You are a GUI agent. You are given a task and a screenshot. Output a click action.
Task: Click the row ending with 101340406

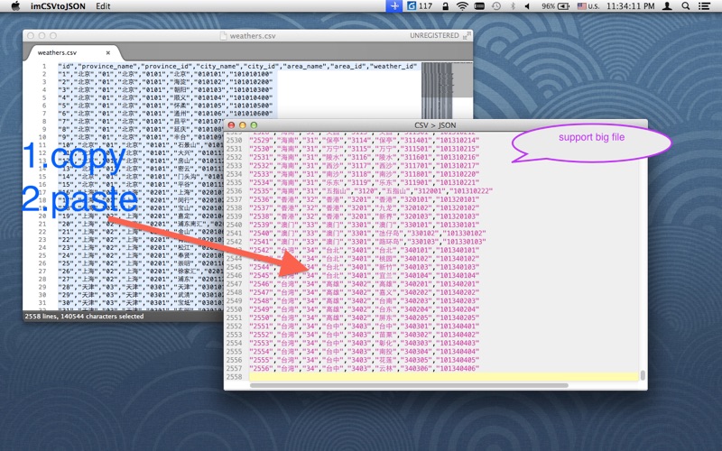click(365, 369)
